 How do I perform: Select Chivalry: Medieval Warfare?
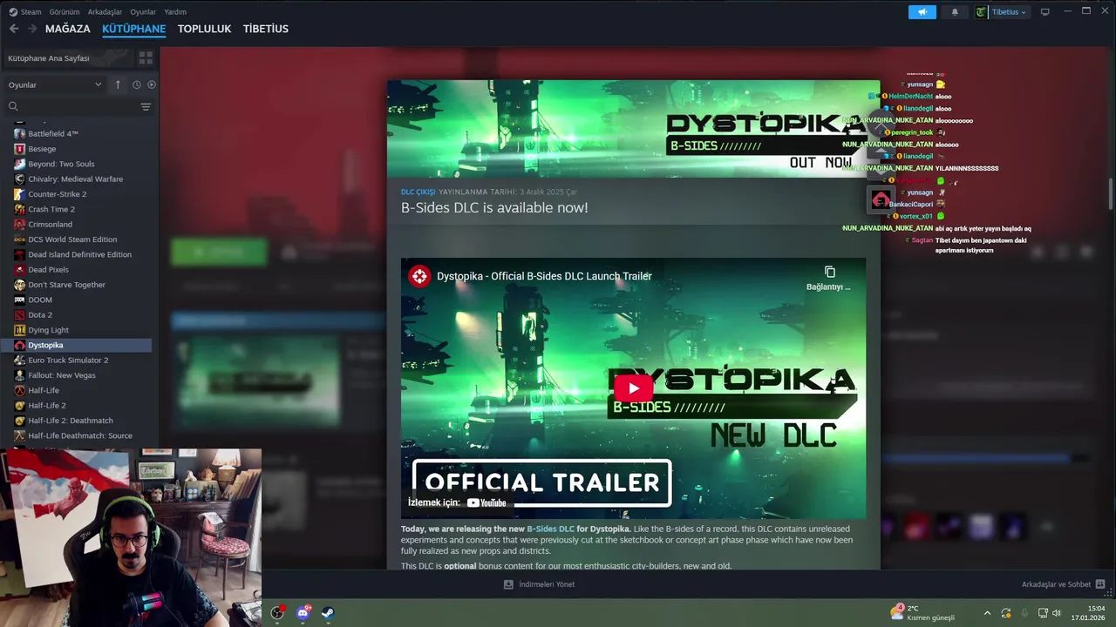76,179
